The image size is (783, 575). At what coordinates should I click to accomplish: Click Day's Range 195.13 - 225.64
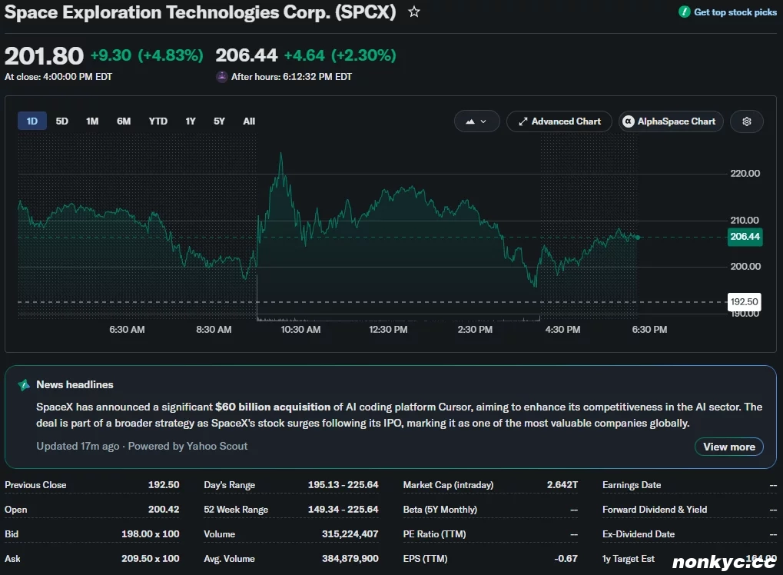343,485
